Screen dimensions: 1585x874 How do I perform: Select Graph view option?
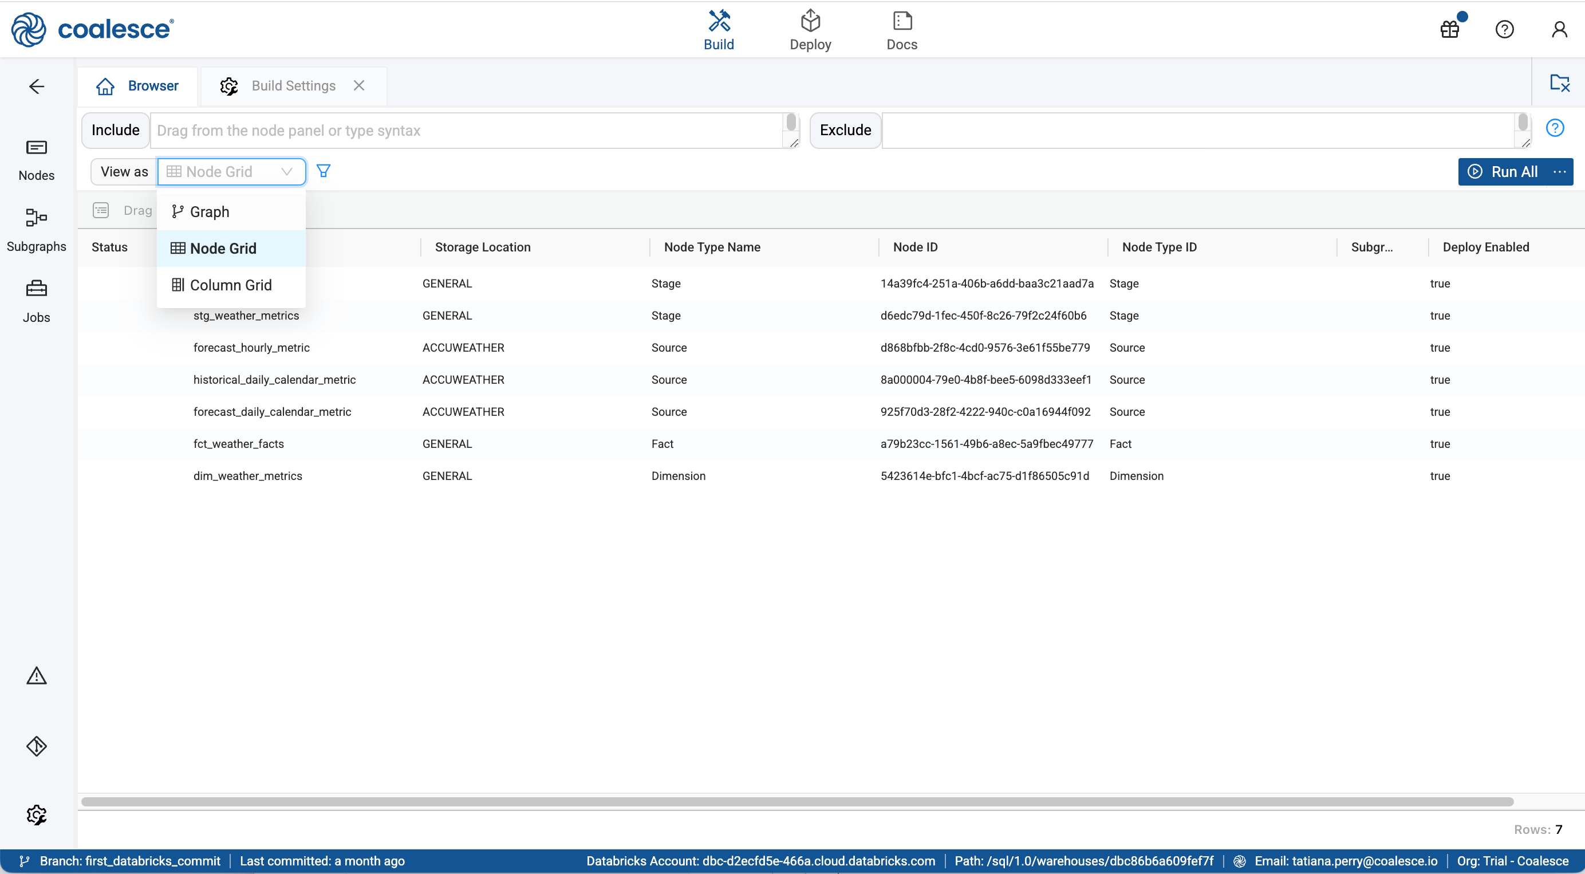(x=231, y=212)
